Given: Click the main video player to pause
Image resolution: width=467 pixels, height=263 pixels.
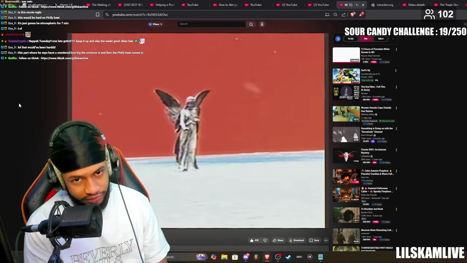Looking at the screenshot, I should click(x=198, y=131).
